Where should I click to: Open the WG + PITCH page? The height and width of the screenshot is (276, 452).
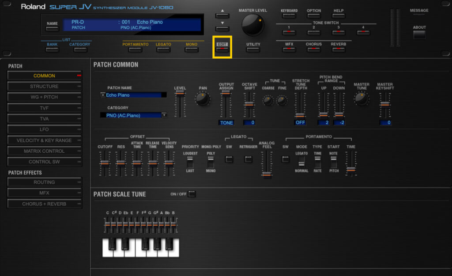pyautogui.click(x=45, y=97)
